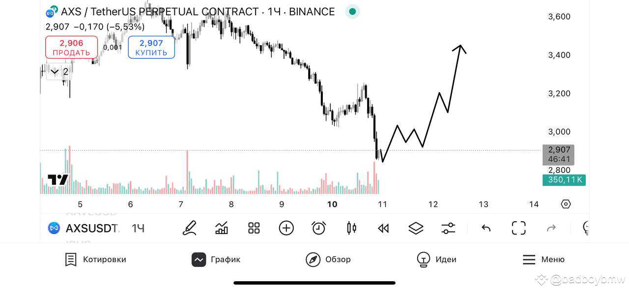Click the green market status dot

(x=352, y=11)
